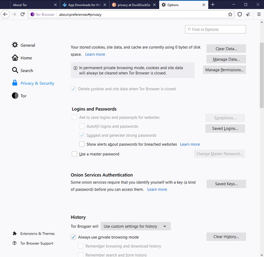Select General in the sidebar
This screenshot has width=264, height=257.
27,45
